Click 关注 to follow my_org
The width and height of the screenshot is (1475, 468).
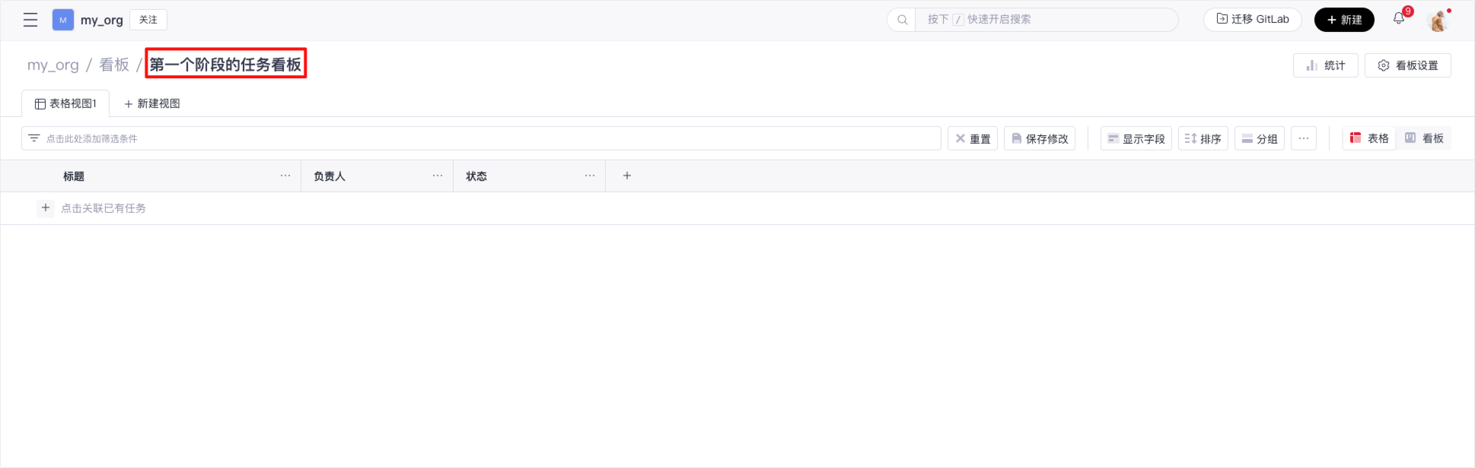point(148,20)
